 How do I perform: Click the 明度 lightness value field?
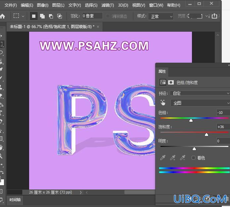(223, 141)
